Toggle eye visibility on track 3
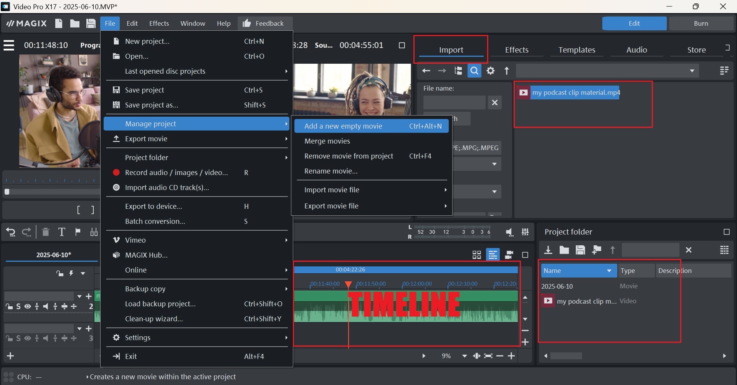The width and height of the screenshot is (737, 385). click(28, 338)
